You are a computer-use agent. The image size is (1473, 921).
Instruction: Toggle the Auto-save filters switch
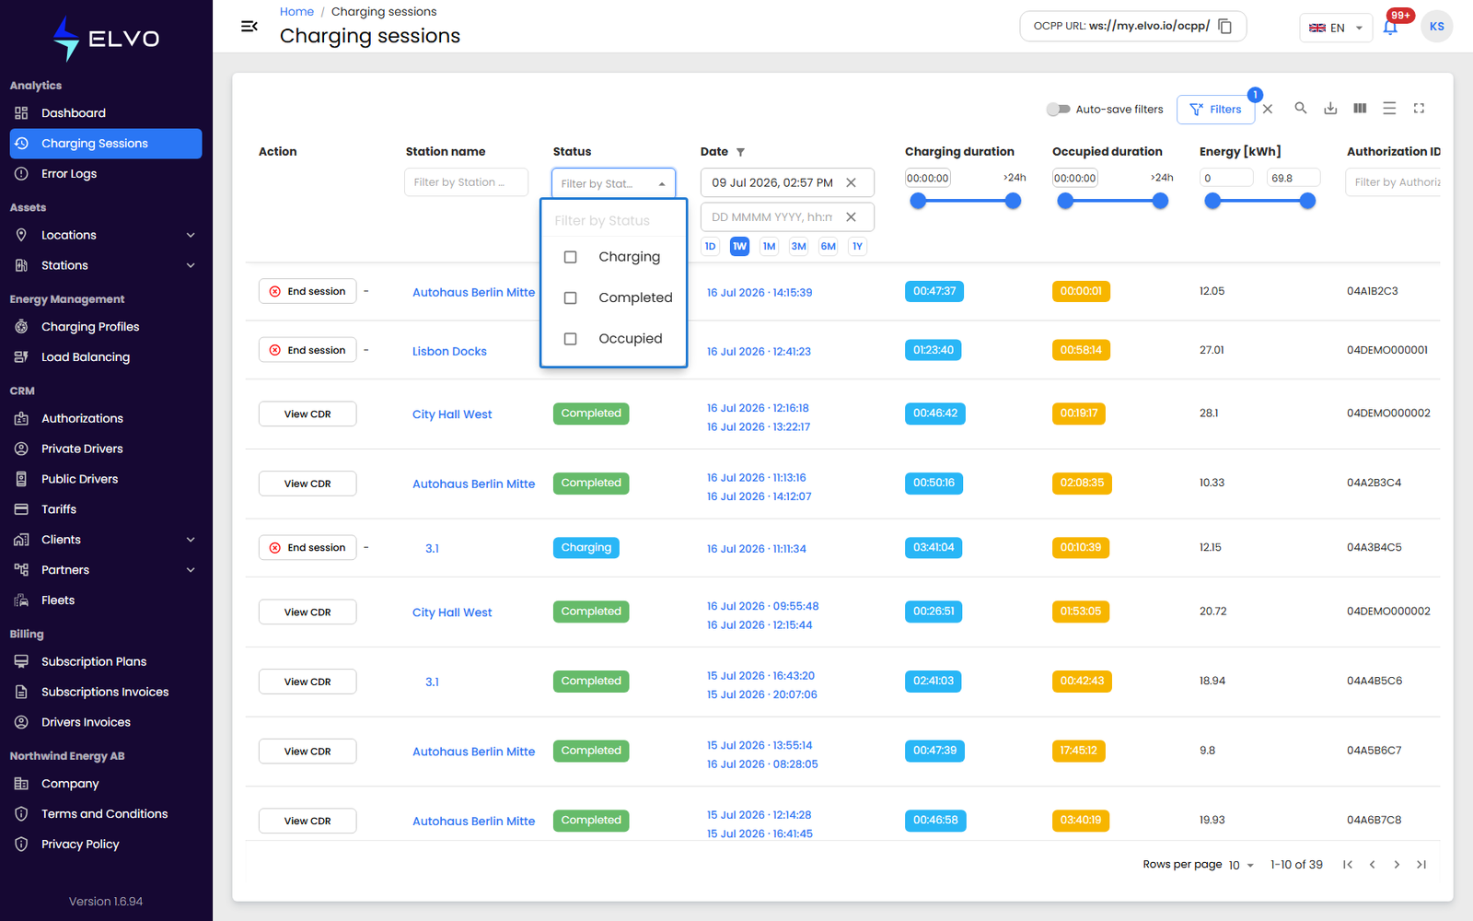(1058, 109)
